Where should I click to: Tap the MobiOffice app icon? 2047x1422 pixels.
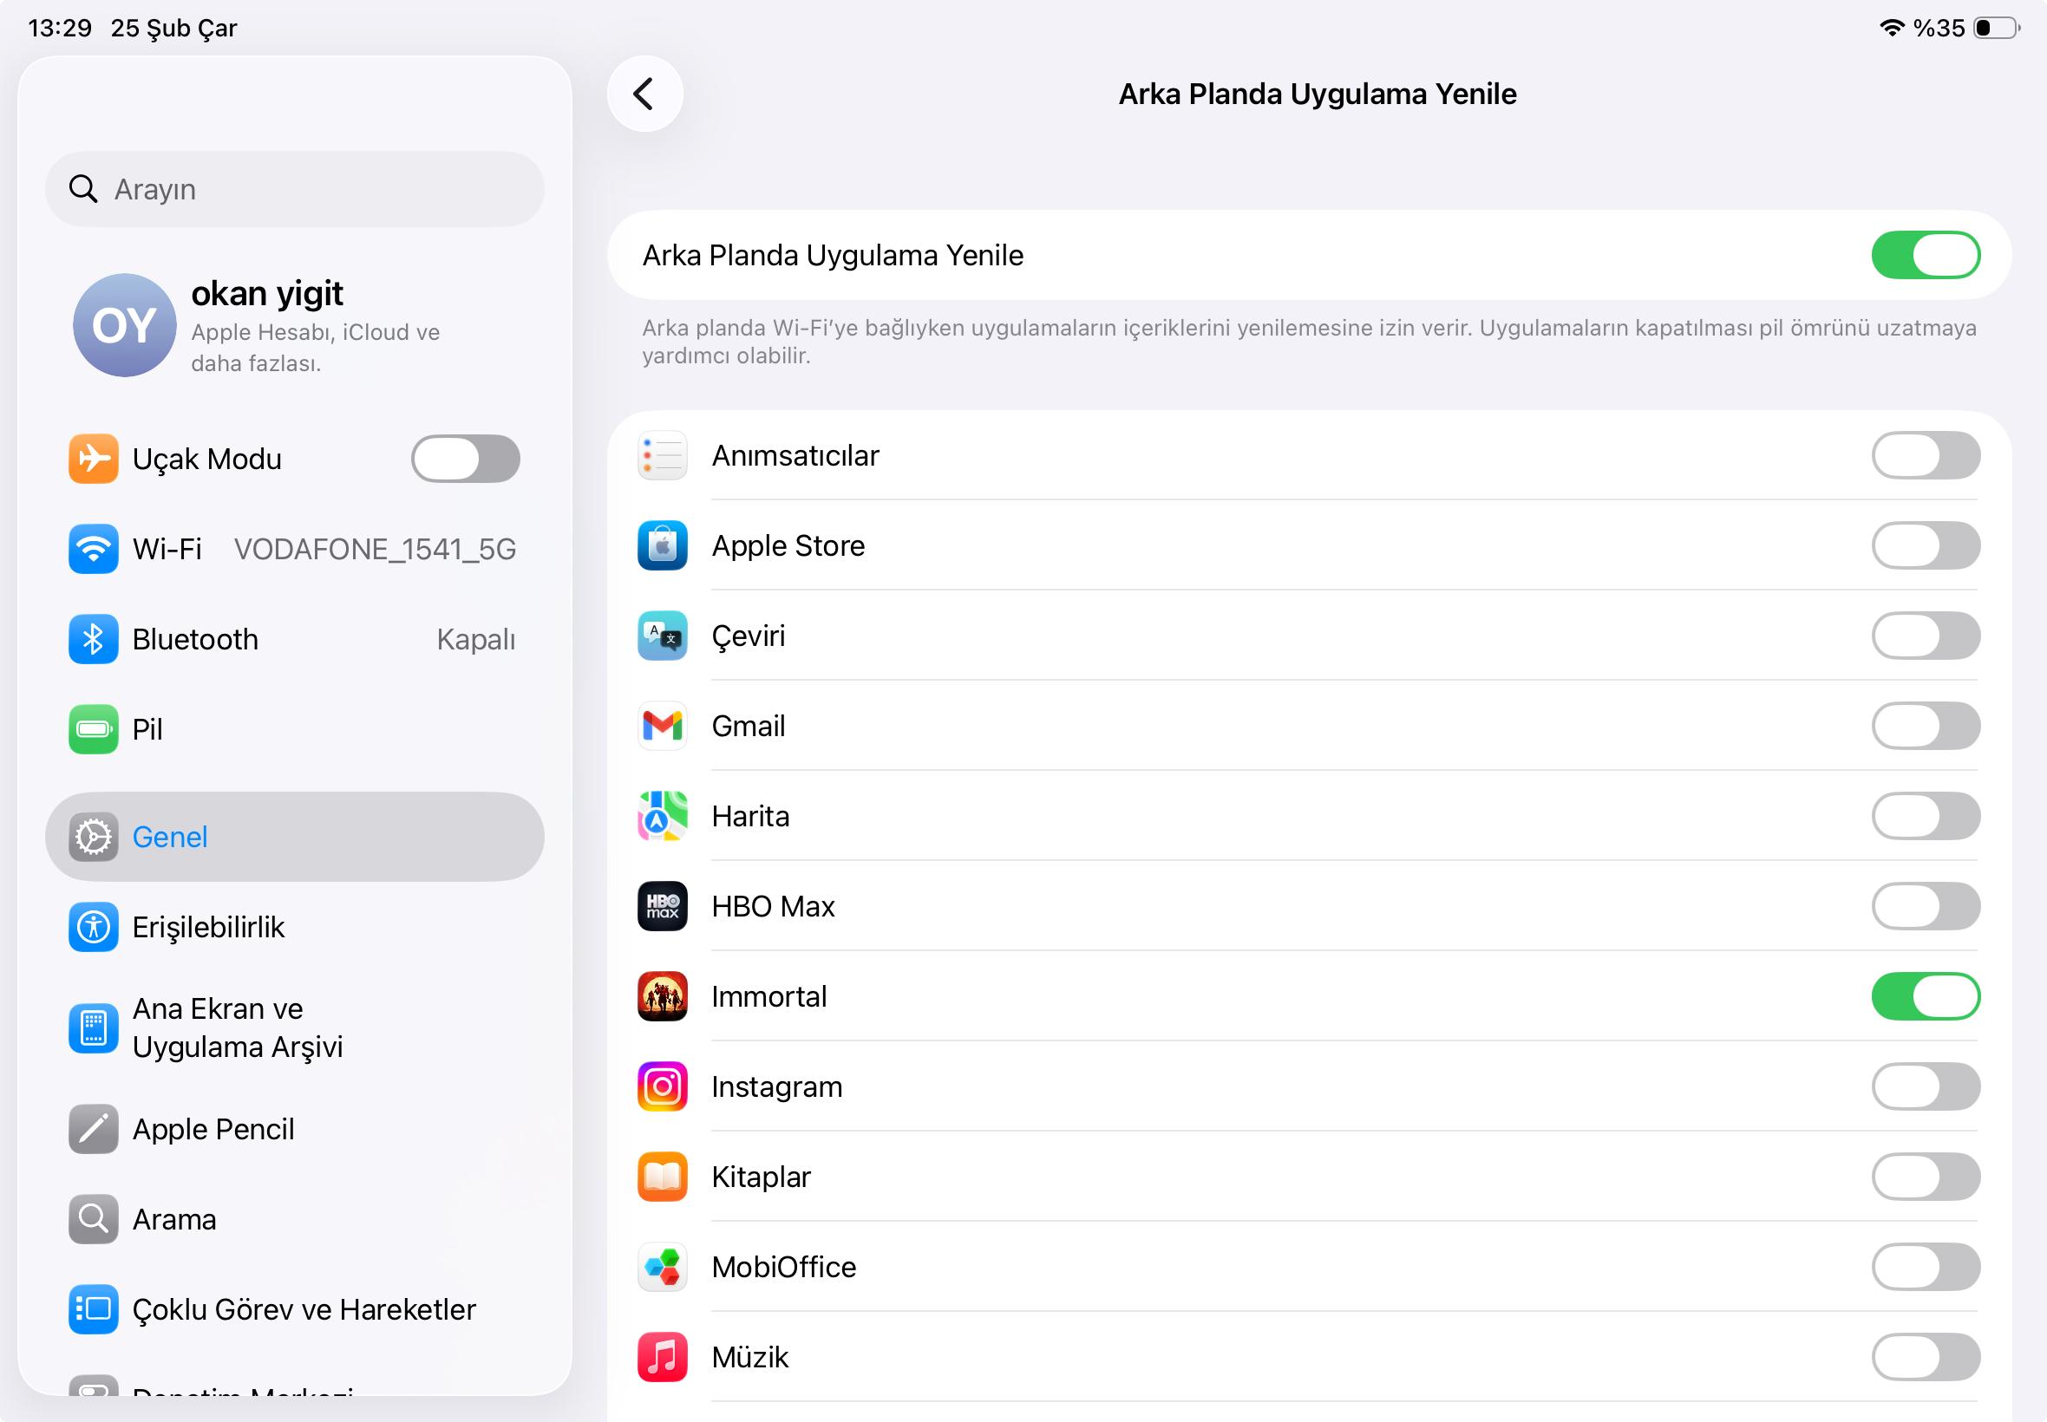(x=662, y=1267)
